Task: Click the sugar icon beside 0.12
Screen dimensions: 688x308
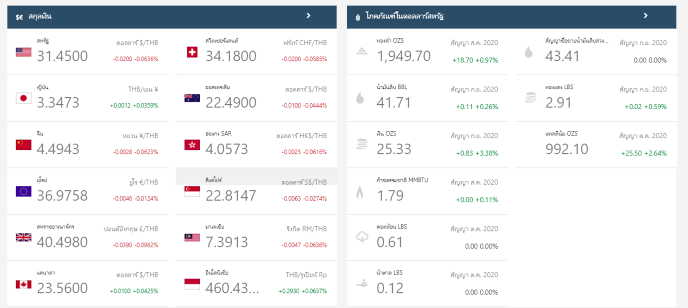Action: tap(362, 283)
